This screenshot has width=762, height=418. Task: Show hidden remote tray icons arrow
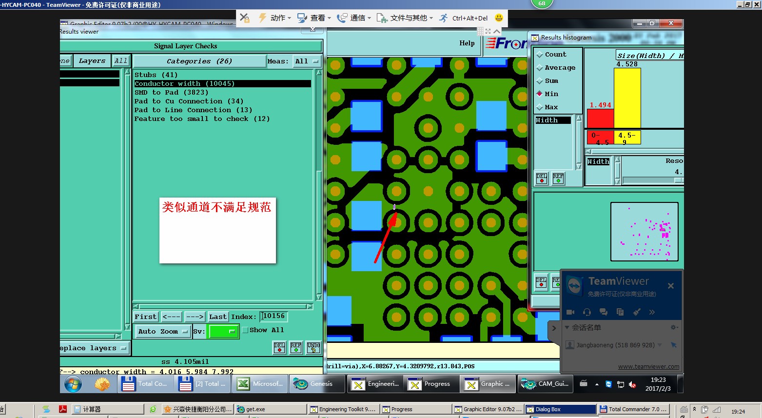(x=597, y=384)
